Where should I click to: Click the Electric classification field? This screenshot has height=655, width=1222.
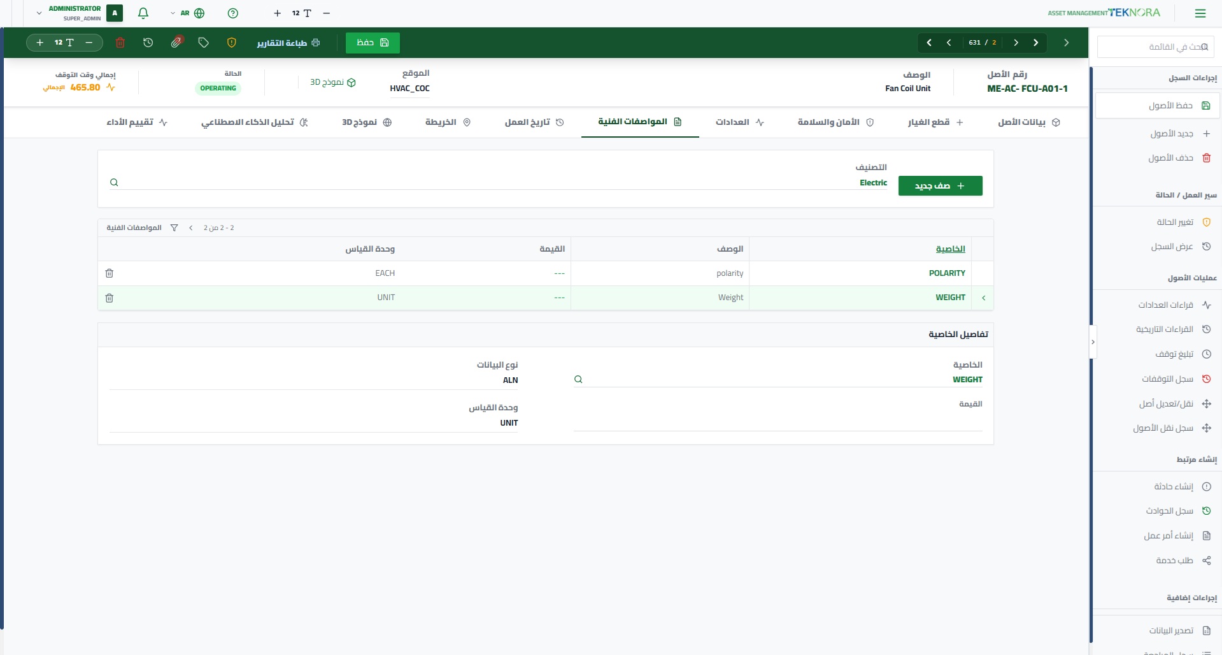pos(498,183)
